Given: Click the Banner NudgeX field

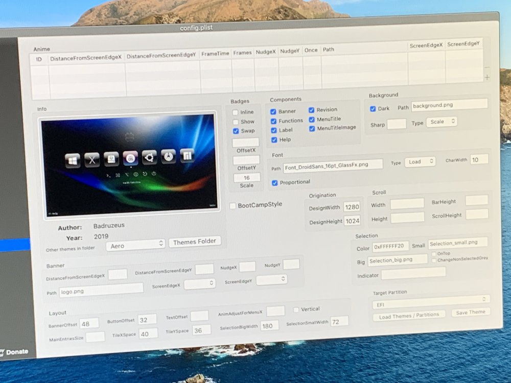Looking at the screenshot, I should 247,267.
